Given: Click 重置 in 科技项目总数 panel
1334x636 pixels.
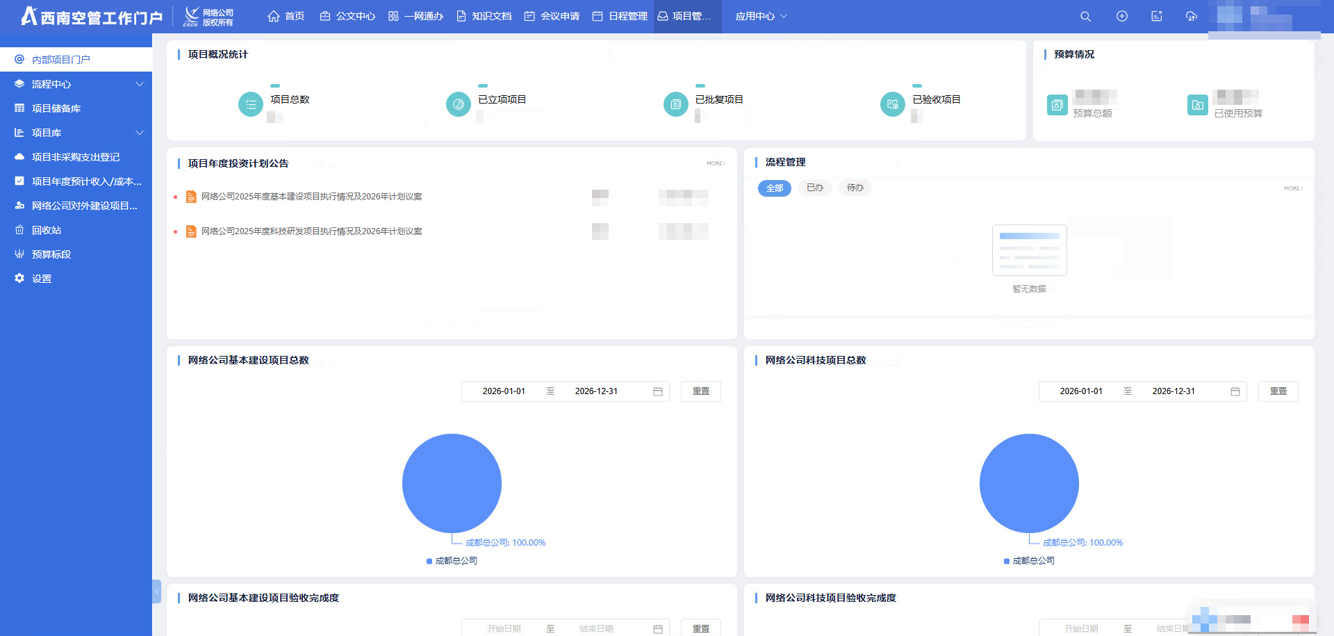Looking at the screenshot, I should 1278,391.
